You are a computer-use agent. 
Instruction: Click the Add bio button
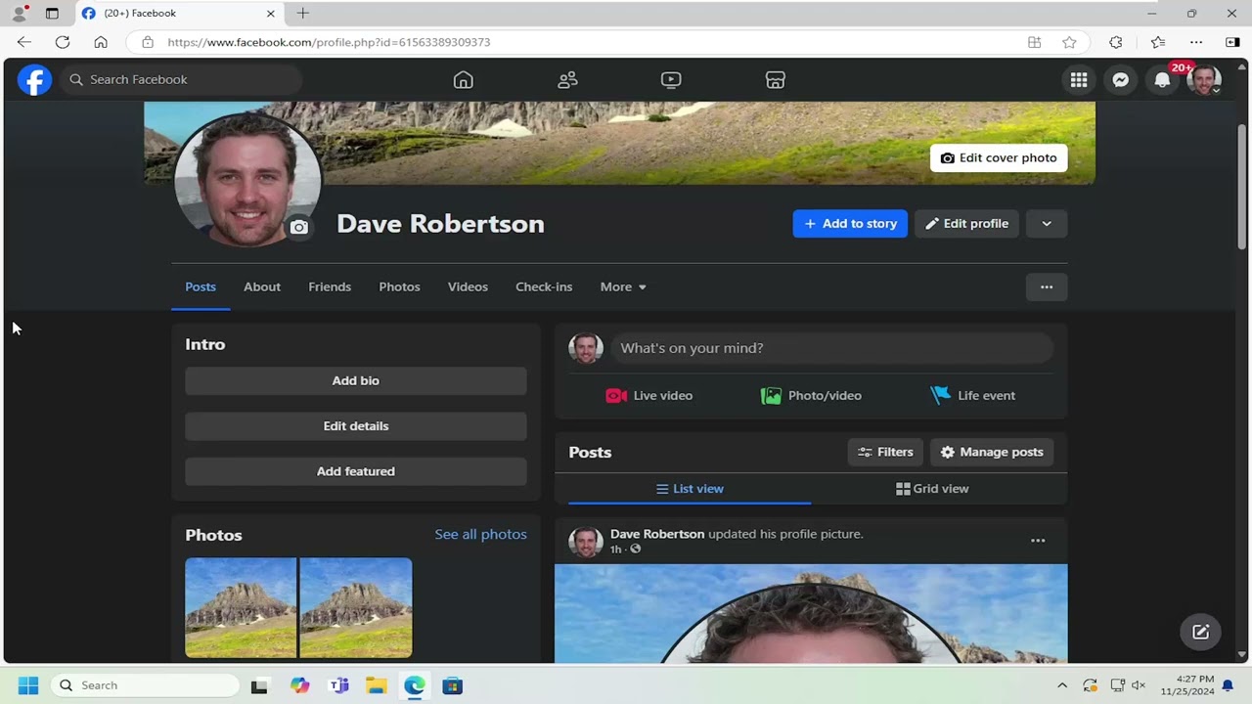click(x=356, y=380)
